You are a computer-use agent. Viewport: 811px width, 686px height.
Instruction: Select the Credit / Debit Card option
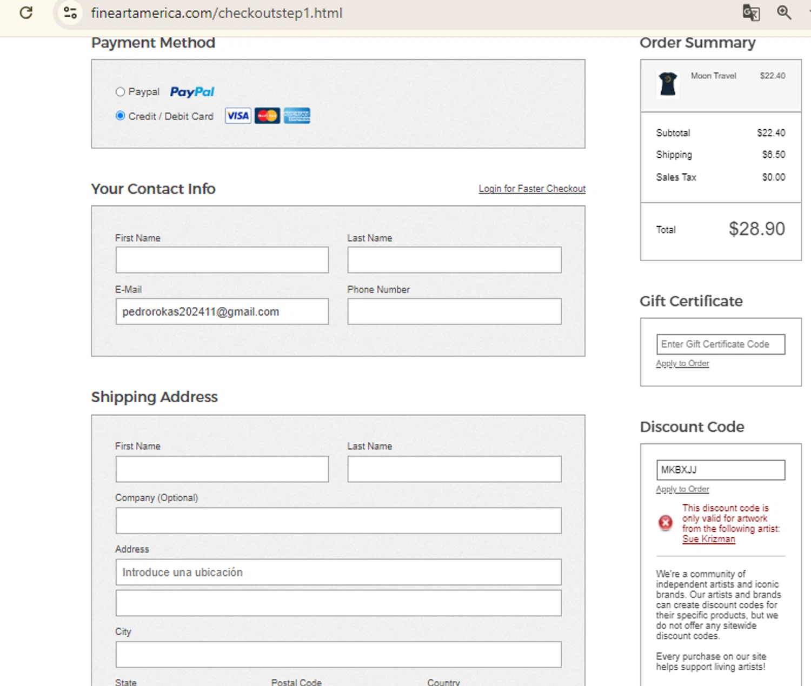pos(120,116)
